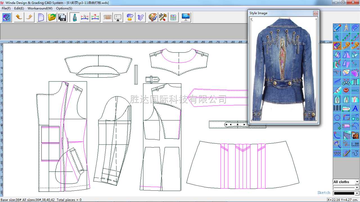360x202 pixels.
Task: Open the Options(S) menu
Action: (64, 8)
